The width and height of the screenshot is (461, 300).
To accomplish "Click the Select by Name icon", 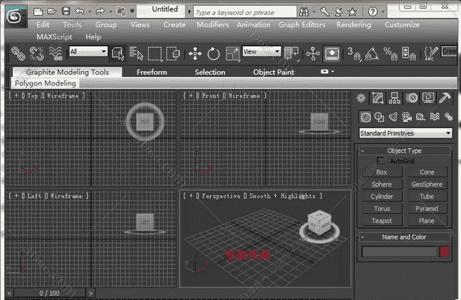I will click(137, 53).
